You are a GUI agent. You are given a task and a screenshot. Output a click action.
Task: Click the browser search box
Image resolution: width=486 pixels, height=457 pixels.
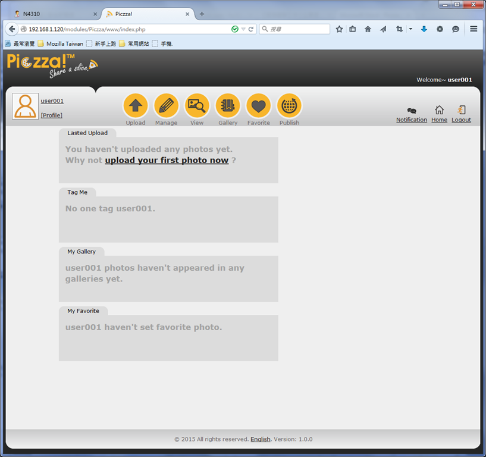point(294,29)
